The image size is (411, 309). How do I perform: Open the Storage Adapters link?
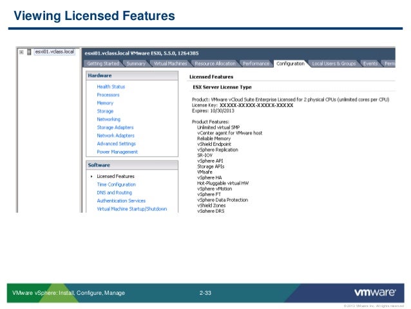pyautogui.click(x=115, y=127)
